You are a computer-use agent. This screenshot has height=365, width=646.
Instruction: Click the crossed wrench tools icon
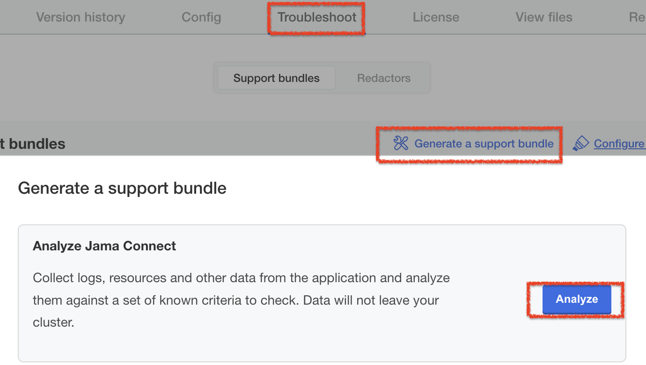point(401,143)
